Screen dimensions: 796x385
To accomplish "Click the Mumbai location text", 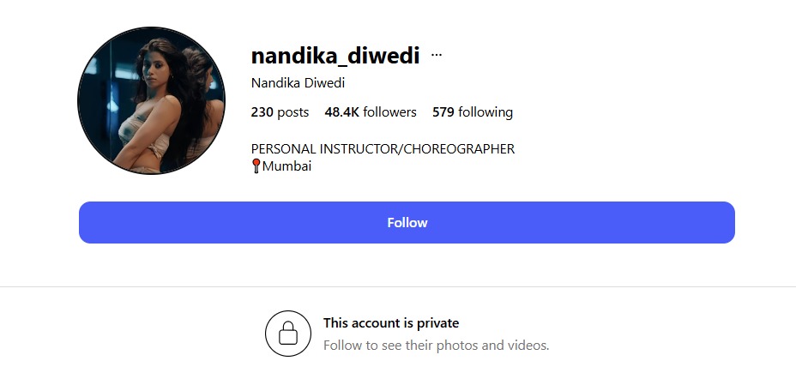I will pos(286,165).
